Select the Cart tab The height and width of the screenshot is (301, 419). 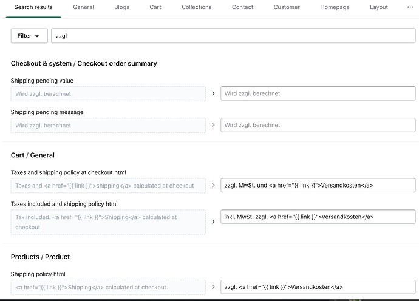click(x=155, y=7)
